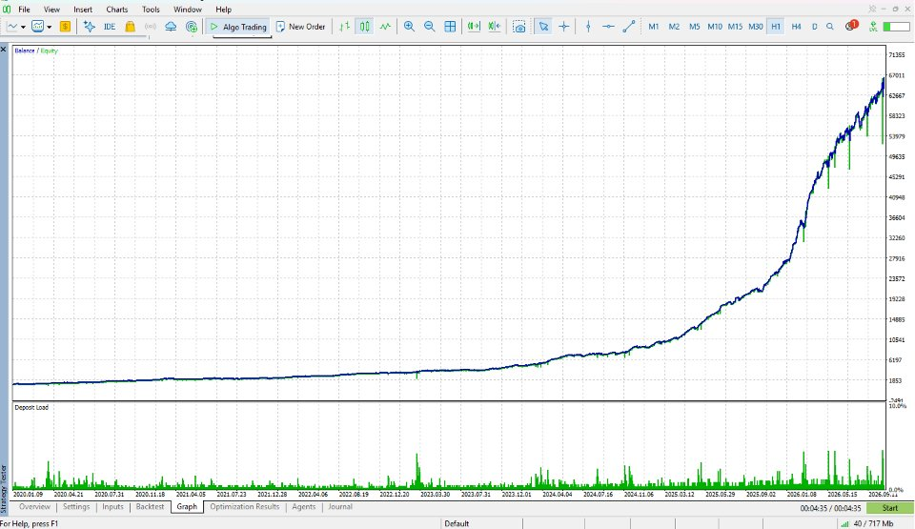The width and height of the screenshot is (915, 529).
Task: Open the Journal tab
Action: [340, 507]
